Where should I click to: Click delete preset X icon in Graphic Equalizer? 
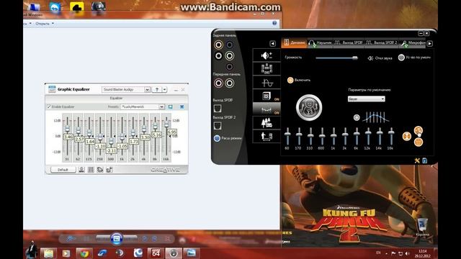[x=182, y=106]
